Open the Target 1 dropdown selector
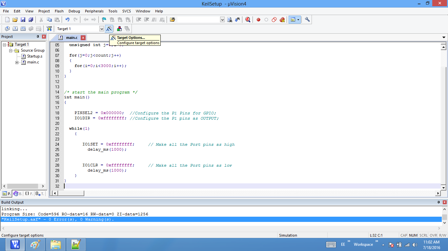 pos(102,29)
